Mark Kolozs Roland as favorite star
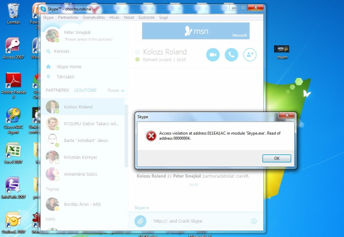This screenshot has height=237, width=344. (x=137, y=52)
